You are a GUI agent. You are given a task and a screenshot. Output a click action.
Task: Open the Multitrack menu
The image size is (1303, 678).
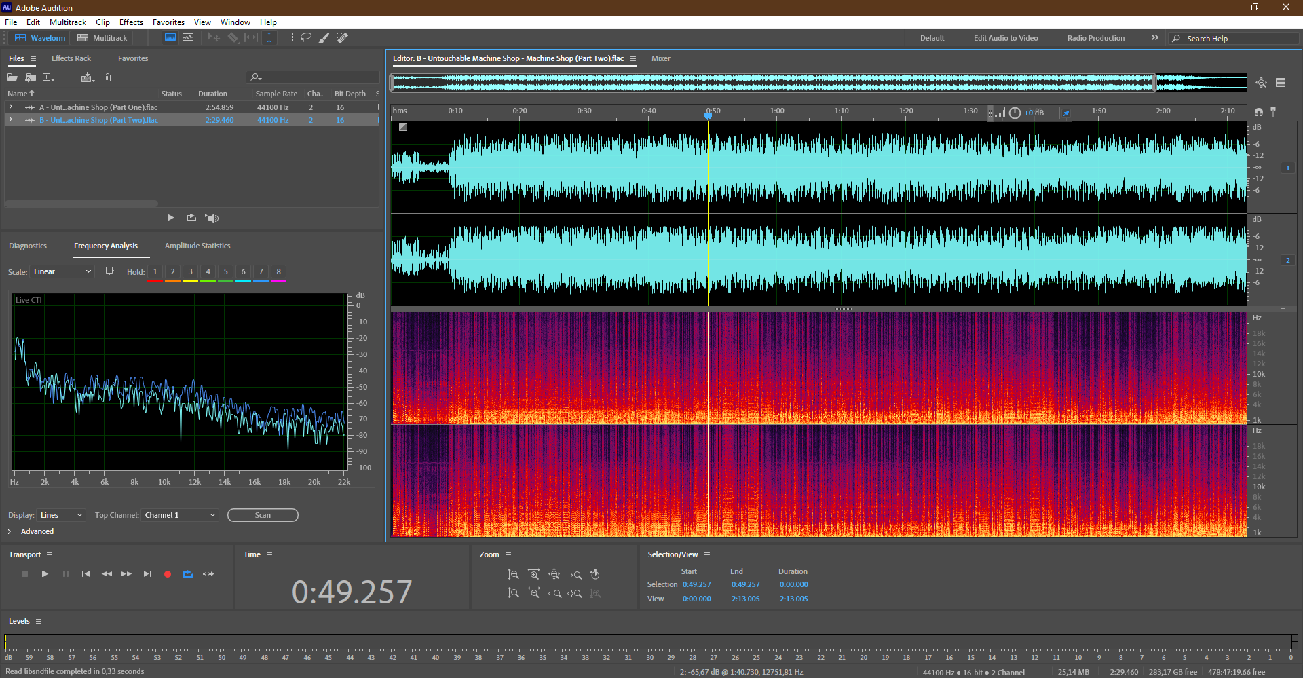point(68,22)
